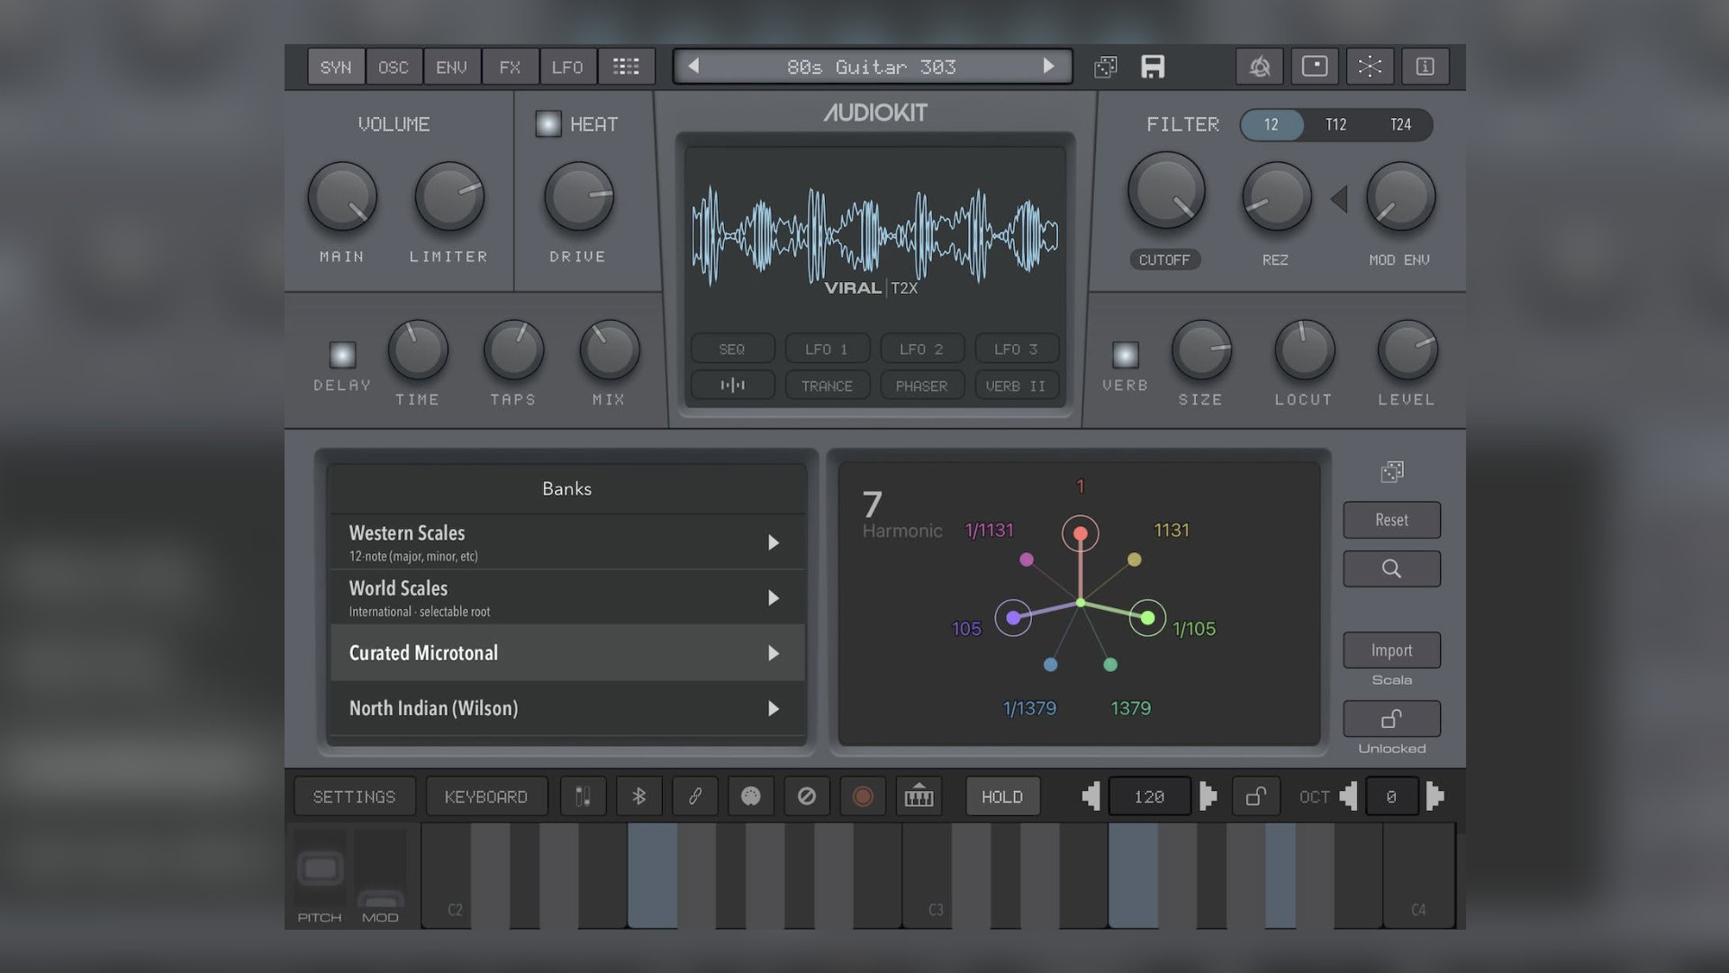Open the KEYBOARD panel
The image size is (1729, 973).
pos(486,796)
